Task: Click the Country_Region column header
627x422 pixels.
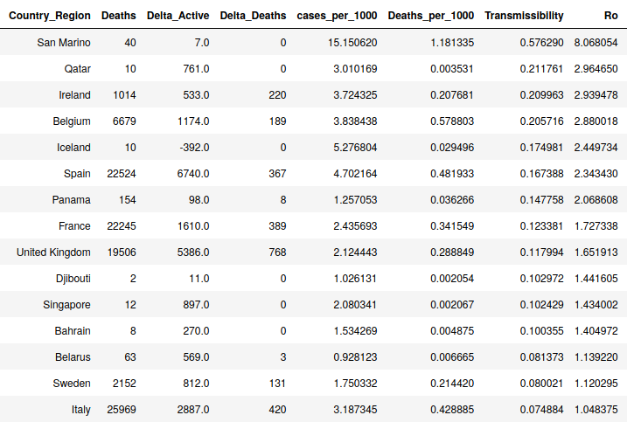Action: [x=50, y=16]
